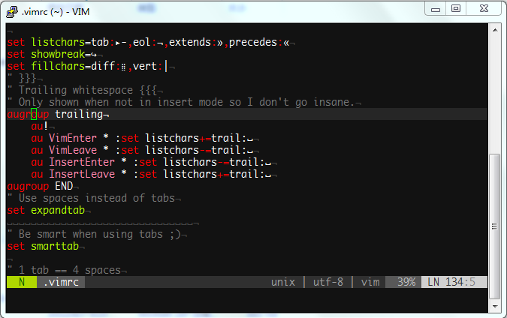Click the LN 134:5 cursor position indicator
This screenshot has width=507, height=318.
tap(451, 282)
